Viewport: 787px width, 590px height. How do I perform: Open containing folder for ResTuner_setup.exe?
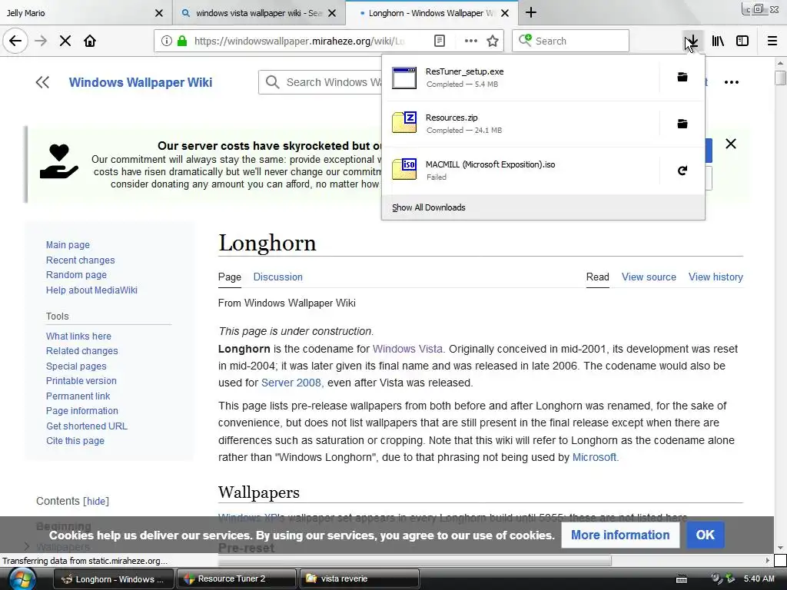coord(682,77)
